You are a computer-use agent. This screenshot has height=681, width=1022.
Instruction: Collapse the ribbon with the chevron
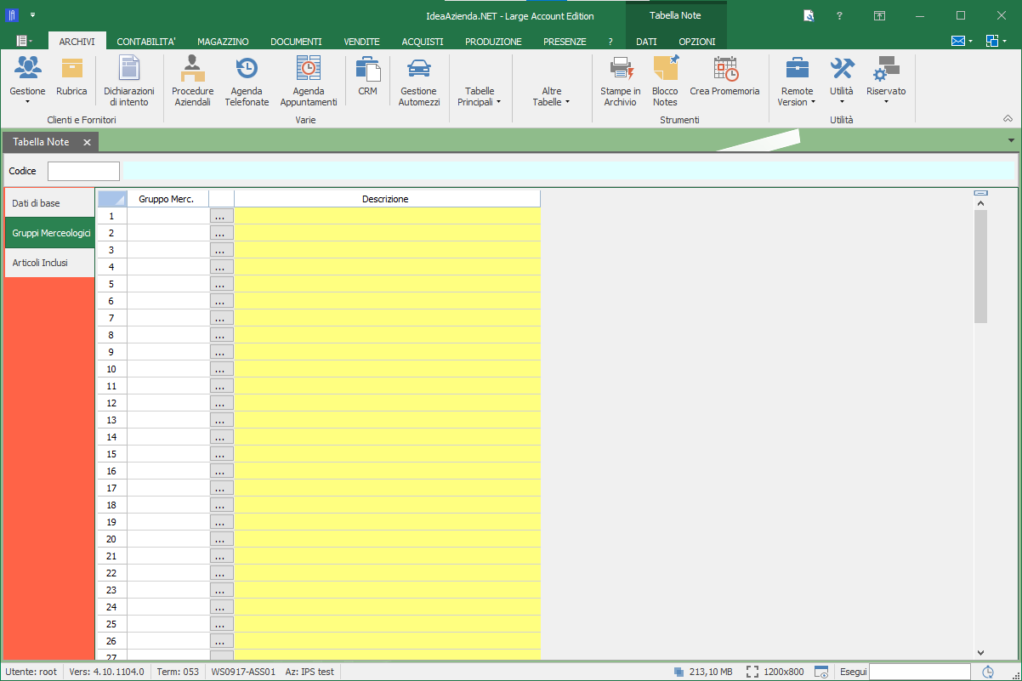click(1008, 119)
